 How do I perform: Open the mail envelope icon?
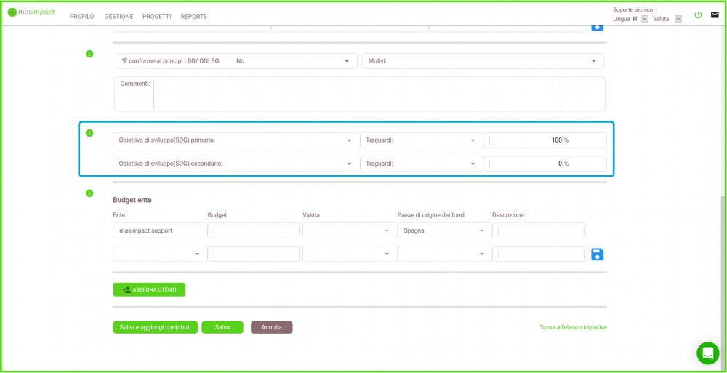coord(715,15)
